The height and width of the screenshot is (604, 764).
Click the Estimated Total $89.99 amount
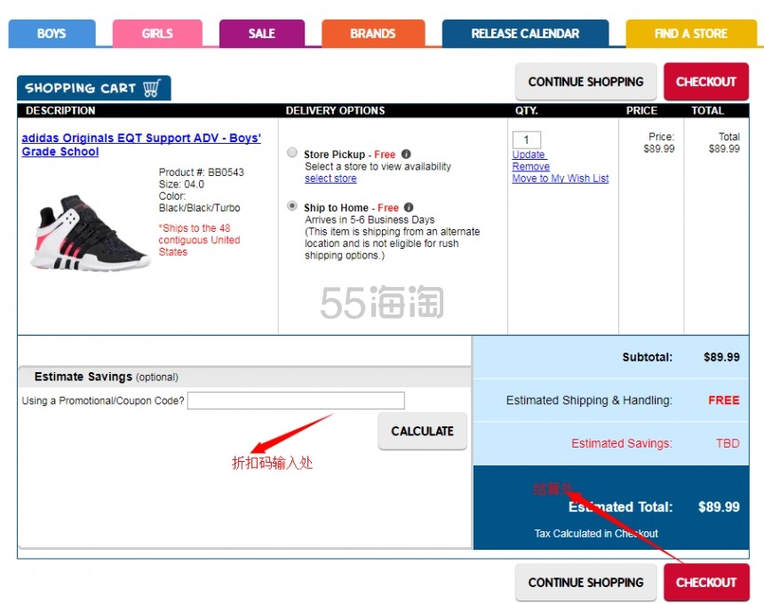(x=719, y=506)
